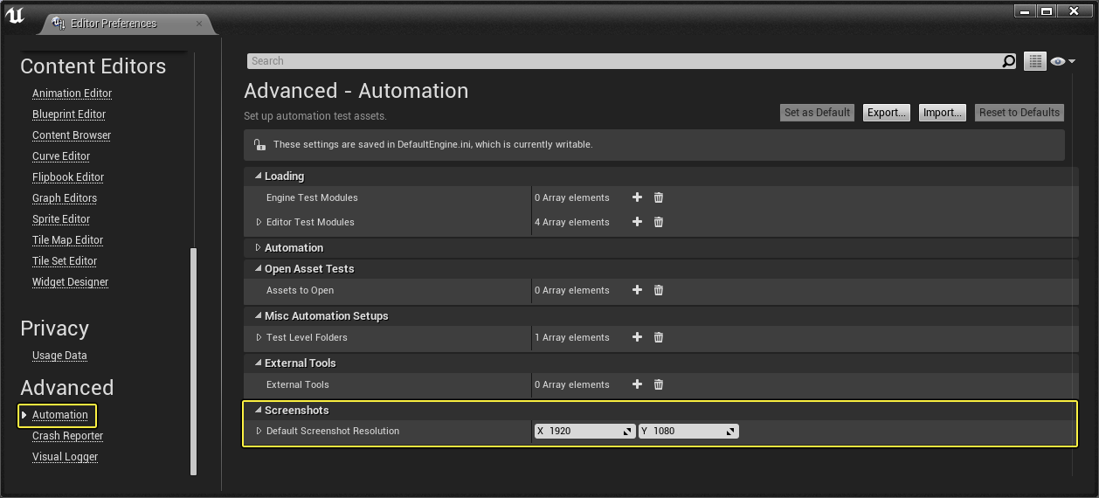Click the X resolution value field showing 1920
This screenshot has width=1099, height=498.
click(x=585, y=431)
